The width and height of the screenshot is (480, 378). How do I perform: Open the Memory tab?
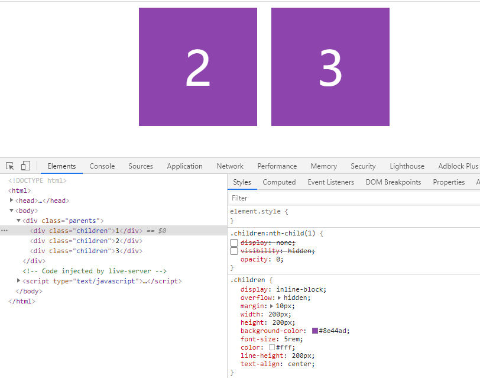(x=323, y=166)
